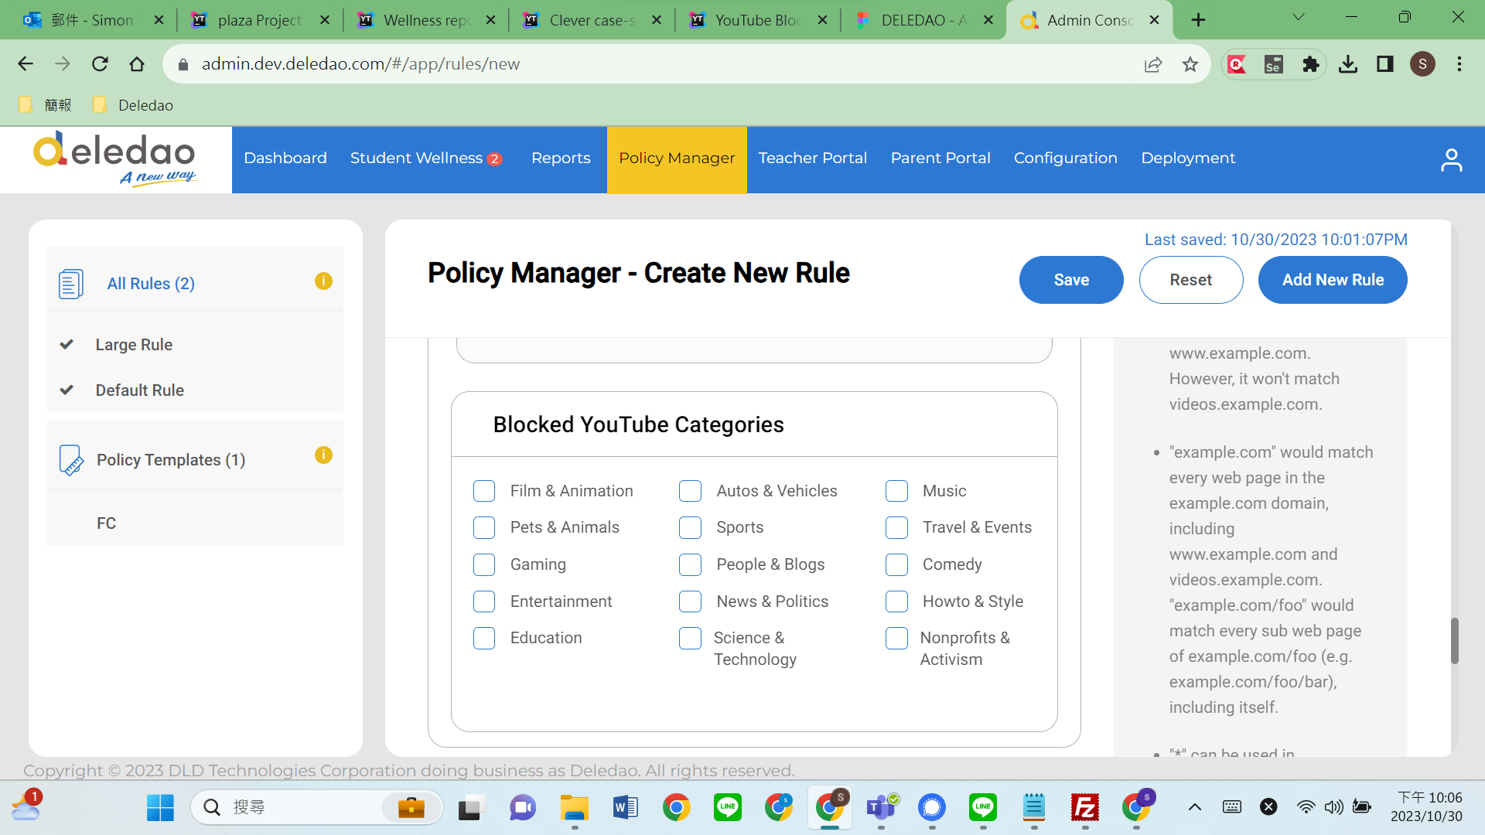Bookmark page with the star icon

click(x=1190, y=64)
